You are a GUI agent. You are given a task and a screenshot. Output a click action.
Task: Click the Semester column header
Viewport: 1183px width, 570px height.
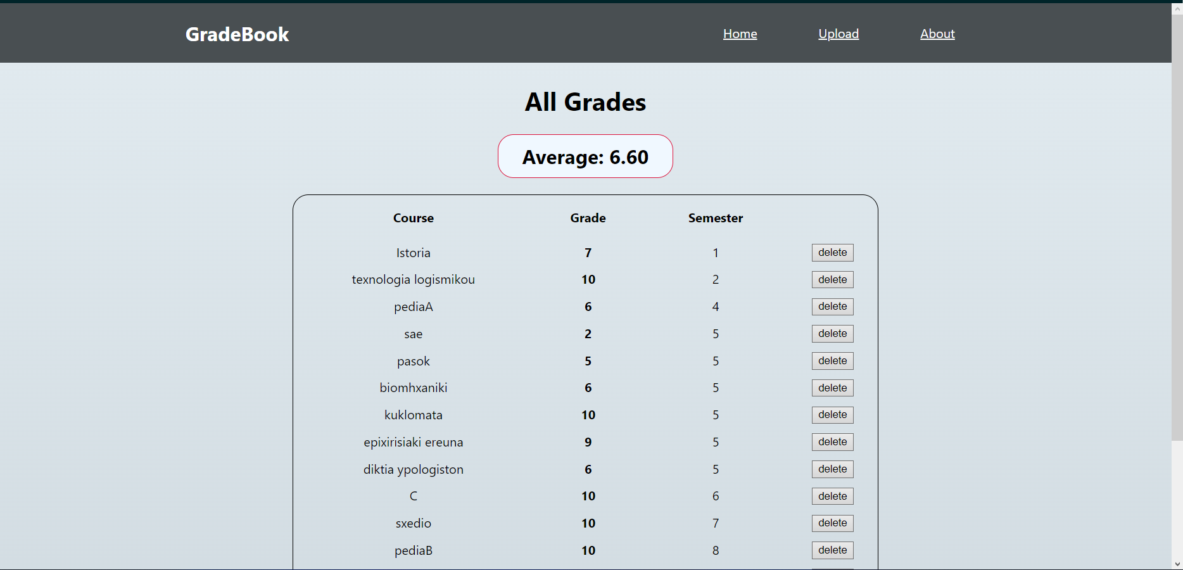coord(716,218)
